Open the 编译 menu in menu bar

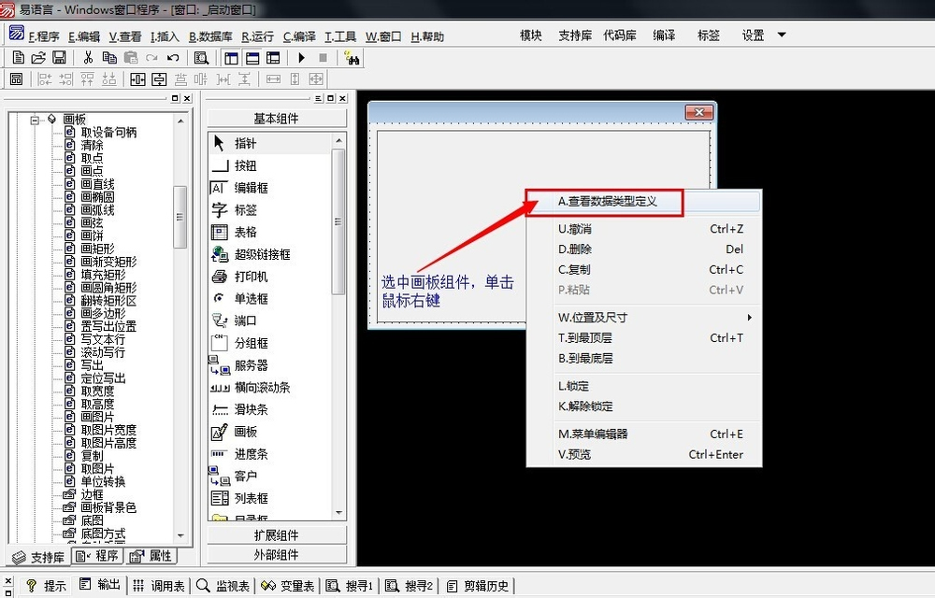[x=299, y=36]
